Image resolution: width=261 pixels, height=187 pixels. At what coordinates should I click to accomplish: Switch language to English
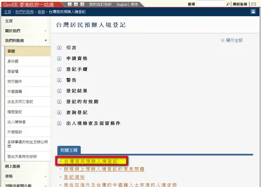pyautogui.click(x=122, y=4)
